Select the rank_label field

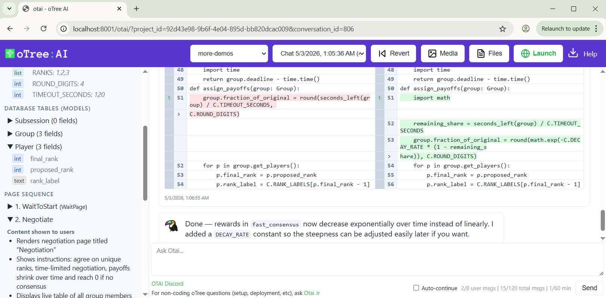click(45, 181)
